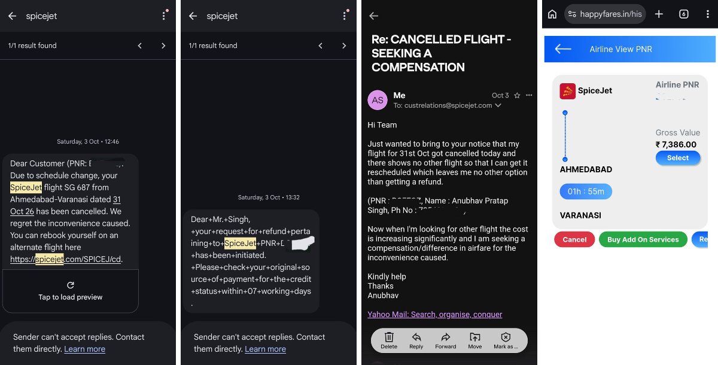Open a new browser tab with plus icon
Viewport: 718px width, 365px height.
click(x=659, y=14)
